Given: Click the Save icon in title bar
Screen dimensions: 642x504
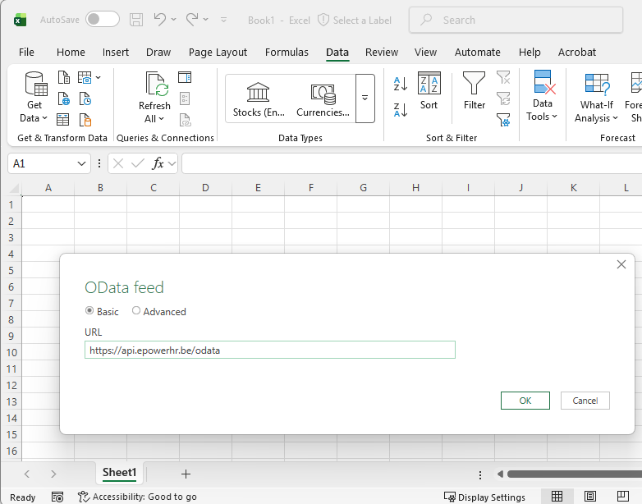Looking at the screenshot, I should coord(136,20).
